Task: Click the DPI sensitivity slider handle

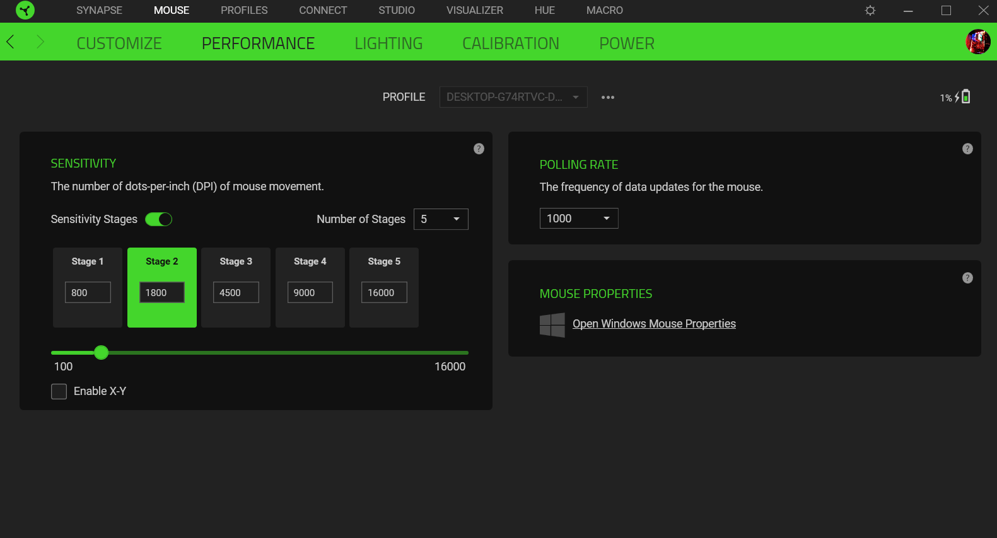Action: 102,353
